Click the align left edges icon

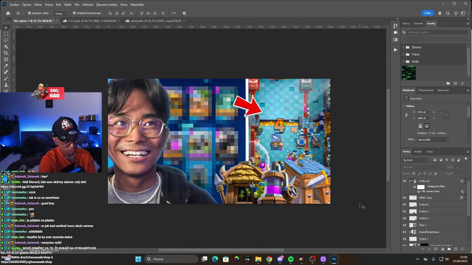click(x=110, y=13)
